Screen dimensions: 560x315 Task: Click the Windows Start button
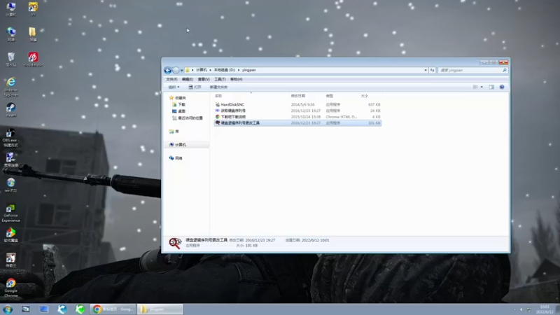click(x=8, y=309)
